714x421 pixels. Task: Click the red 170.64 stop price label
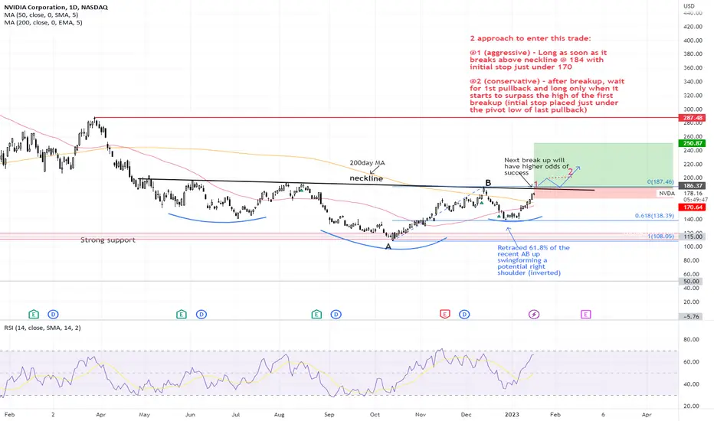click(x=693, y=207)
